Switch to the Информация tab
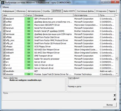Screen dimensions: 121x111 [8, 11]
